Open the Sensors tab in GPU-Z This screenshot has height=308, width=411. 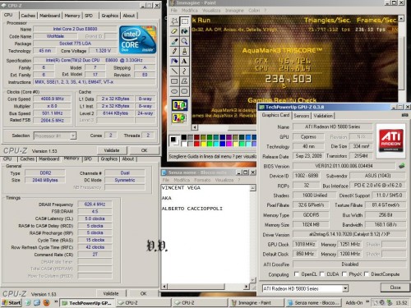302,116
